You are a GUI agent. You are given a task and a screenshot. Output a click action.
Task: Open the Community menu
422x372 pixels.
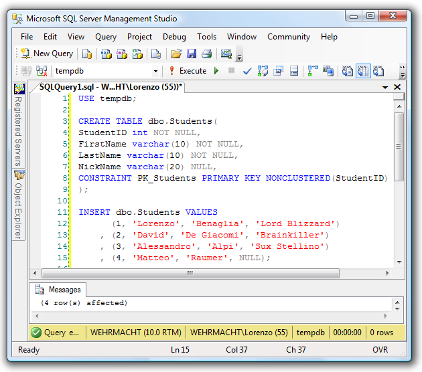pyautogui.click(x=289, y=37)
